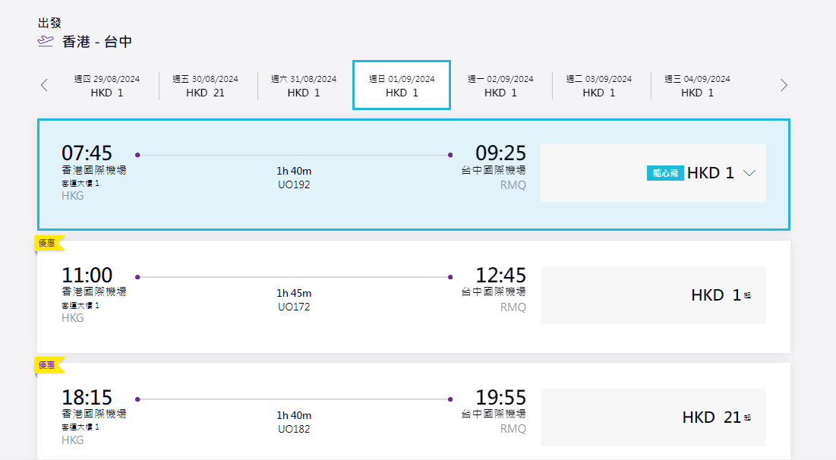Screen dimensions: 836x460
Task: Switch to the Monday 02/09/2024 date tab
Action: [500, 86]
